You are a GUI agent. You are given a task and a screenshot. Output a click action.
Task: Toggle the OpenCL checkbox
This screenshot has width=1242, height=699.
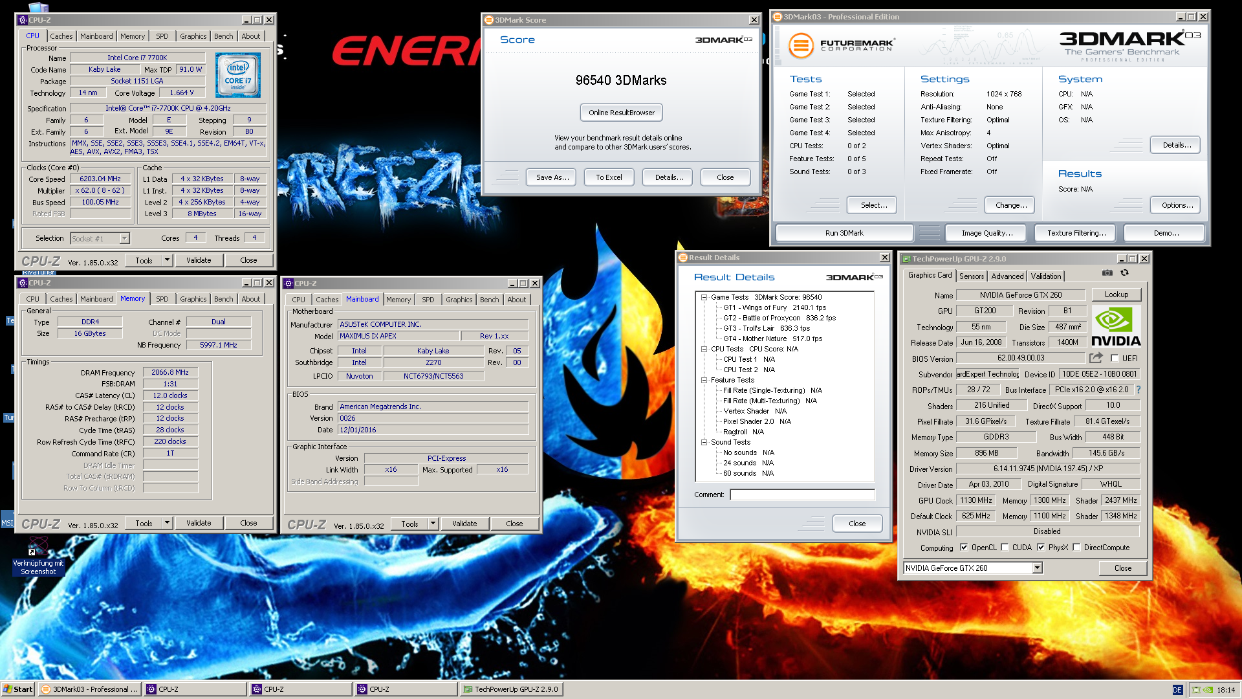(x=964, y=548)
